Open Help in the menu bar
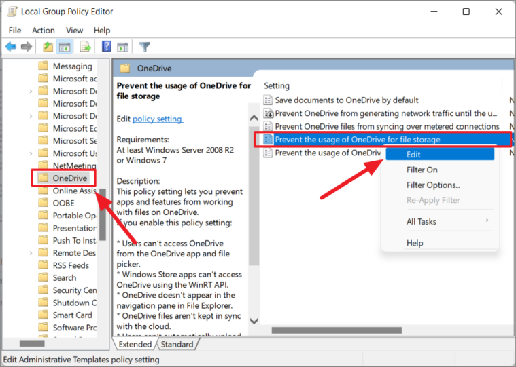Image resolution: width=516 pixels, height=367 pixels. (x=102, y=31)
